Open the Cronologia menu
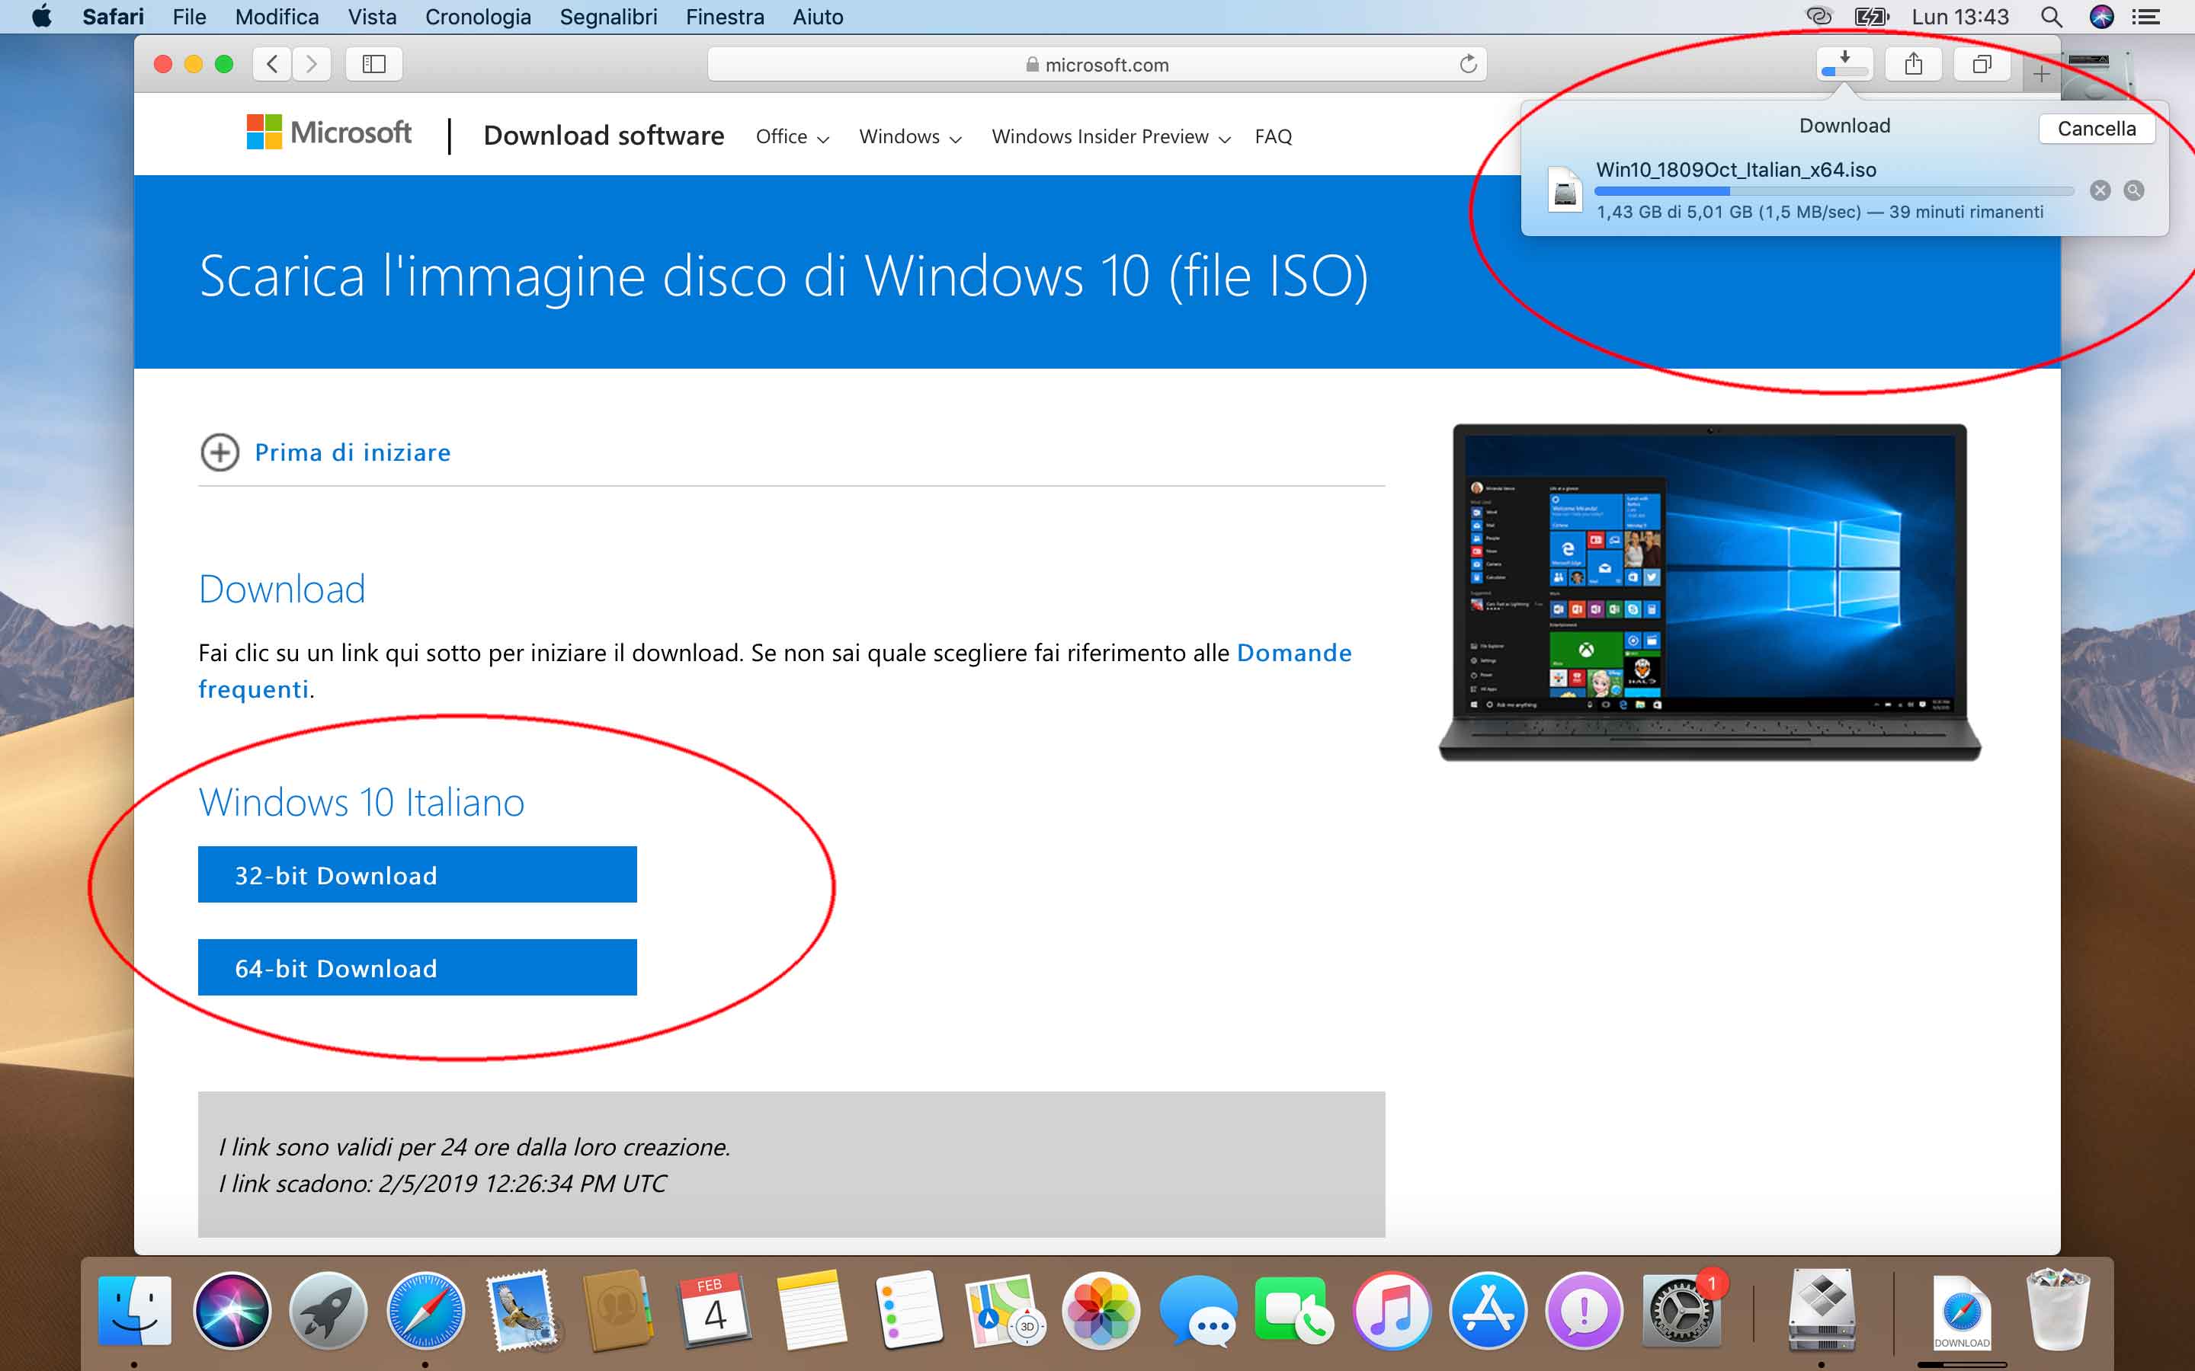The image size is (2195, 1371). [x=477, y=18]
